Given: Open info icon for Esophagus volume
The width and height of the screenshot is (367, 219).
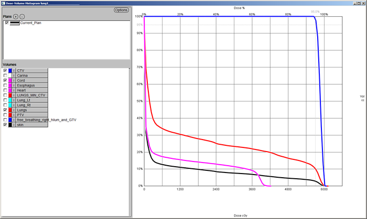Looking at the screenshot, I should [x=14, y=85].
